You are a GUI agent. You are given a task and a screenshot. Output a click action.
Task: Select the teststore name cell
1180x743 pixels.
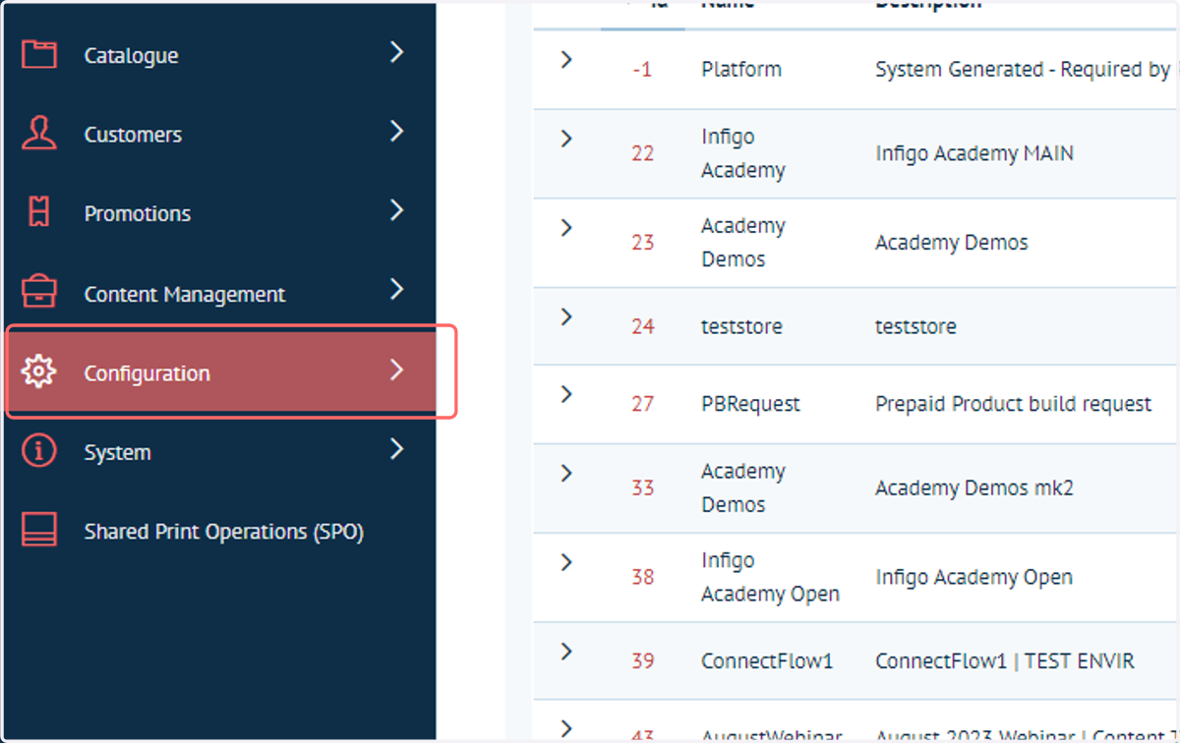pyautogui.click(x=741, y=326)
